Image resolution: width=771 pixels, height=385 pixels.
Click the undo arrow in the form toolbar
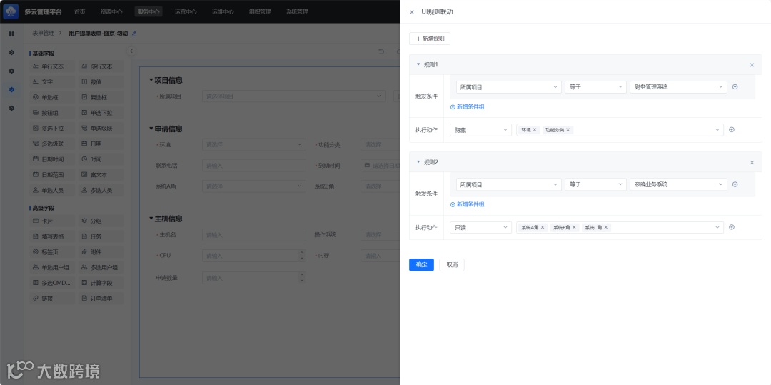click(x=381, y=51)
